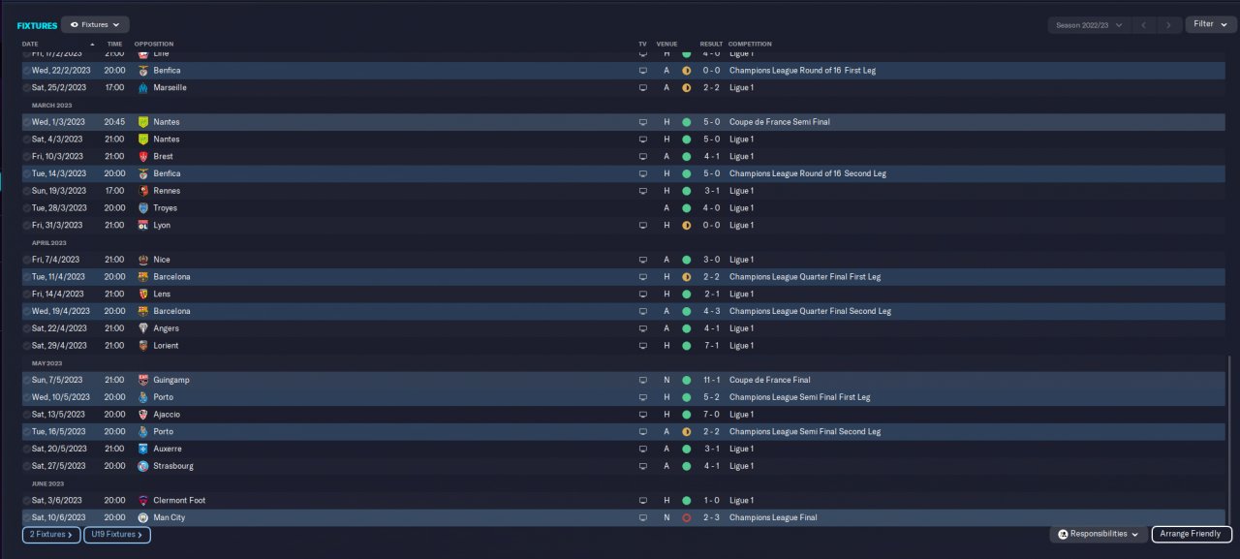Click the Troyes club badge
This screenshot has height=559, width=1240.
tap(143, 208)
